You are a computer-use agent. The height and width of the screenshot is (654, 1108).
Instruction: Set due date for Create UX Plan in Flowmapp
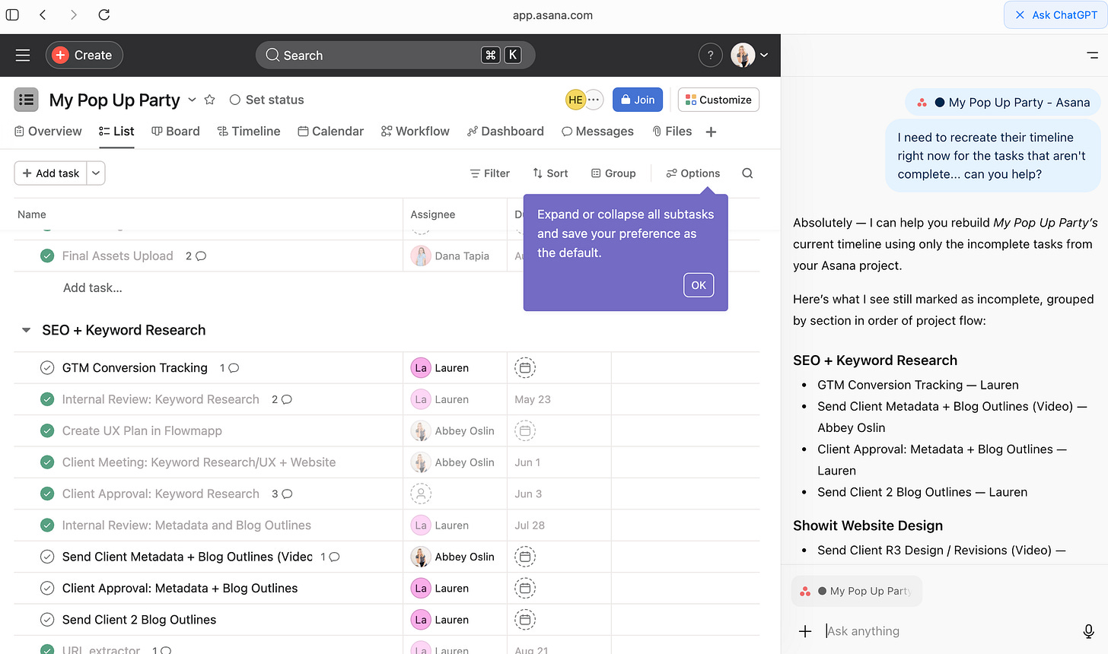[525, 430]
